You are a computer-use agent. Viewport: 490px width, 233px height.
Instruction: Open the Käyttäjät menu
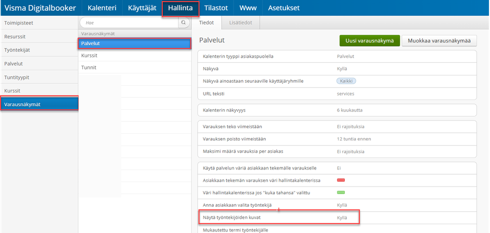point(142,8)
